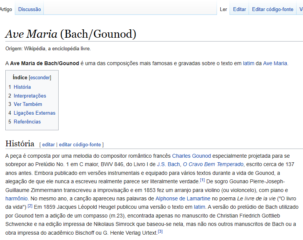The height and width of the screenshot is (240, 303).
Task: Open the Artigo tab
Action: (6, 9)
